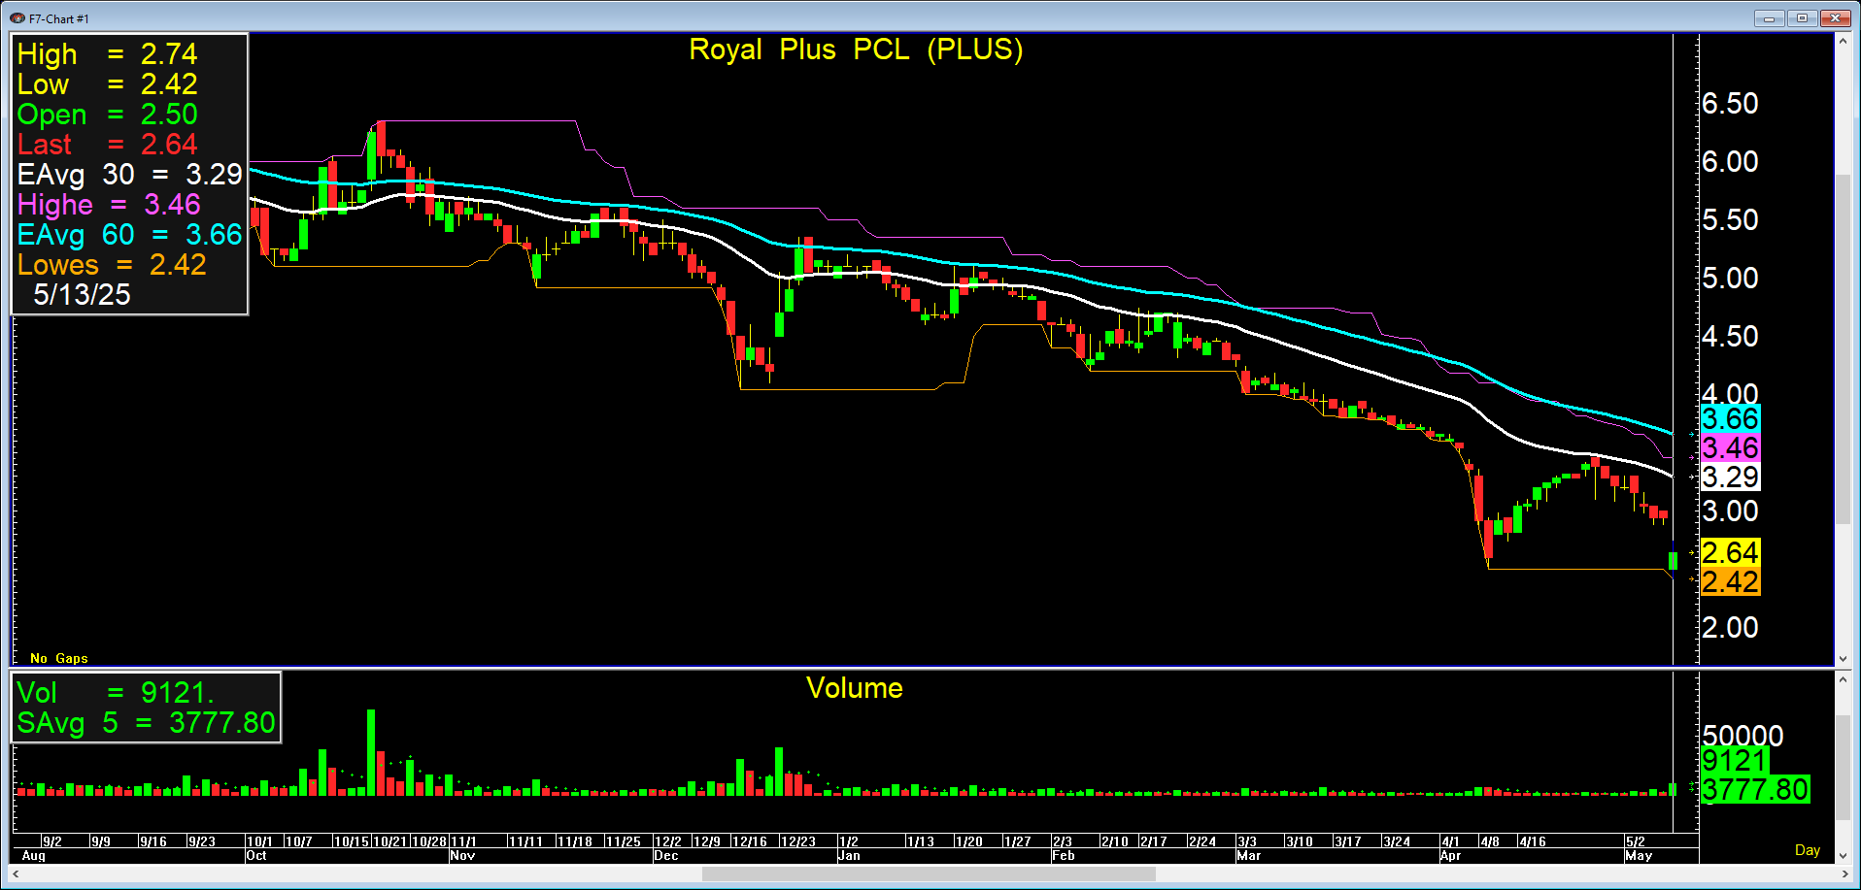Click the 12/23 date tick
1861x890 pixels.
(x=798, y=841)
